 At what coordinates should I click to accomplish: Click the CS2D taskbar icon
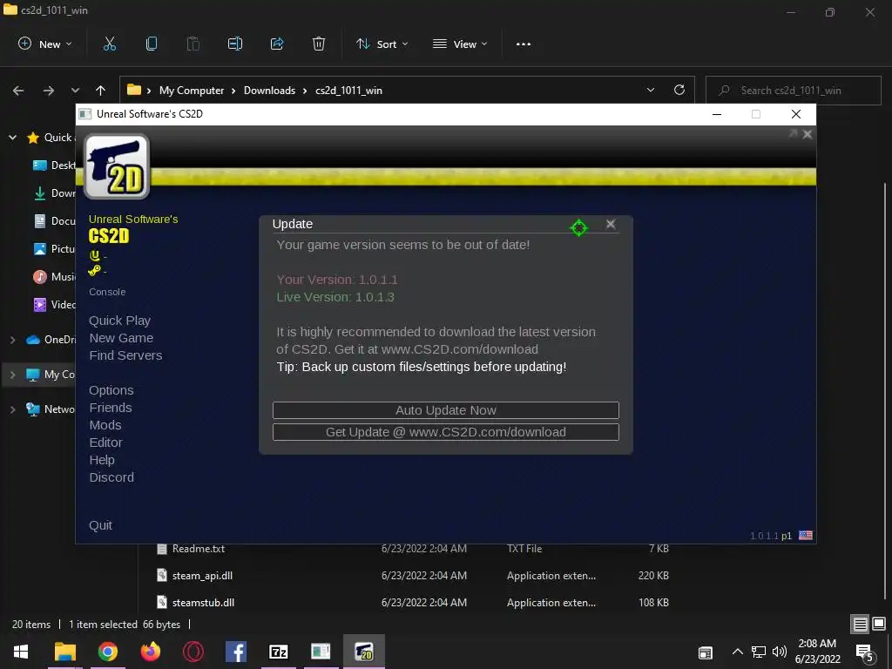(x=364, y=652)
